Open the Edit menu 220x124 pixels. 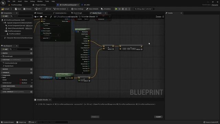(x=14, y=1)
